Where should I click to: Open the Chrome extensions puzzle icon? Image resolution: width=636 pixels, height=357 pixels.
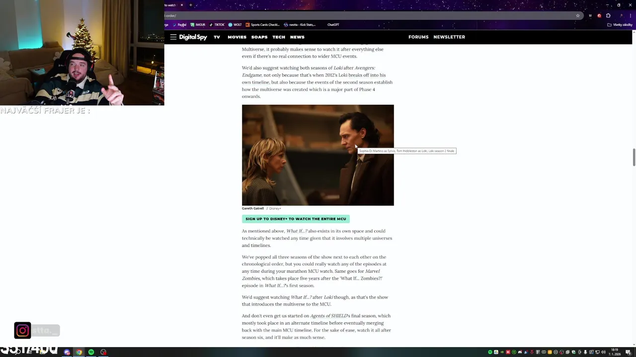coord(608,15)
